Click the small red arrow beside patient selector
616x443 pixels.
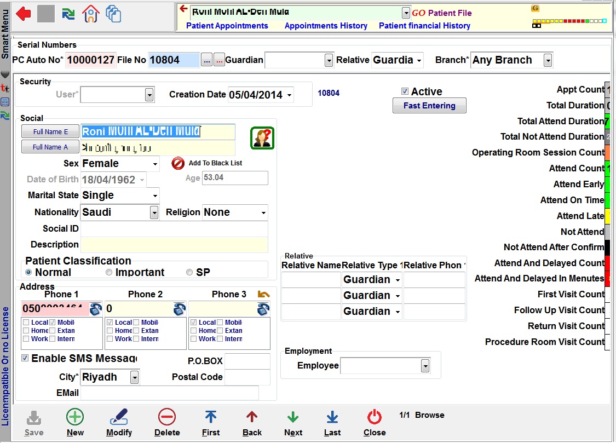click(x=183, y=8)
